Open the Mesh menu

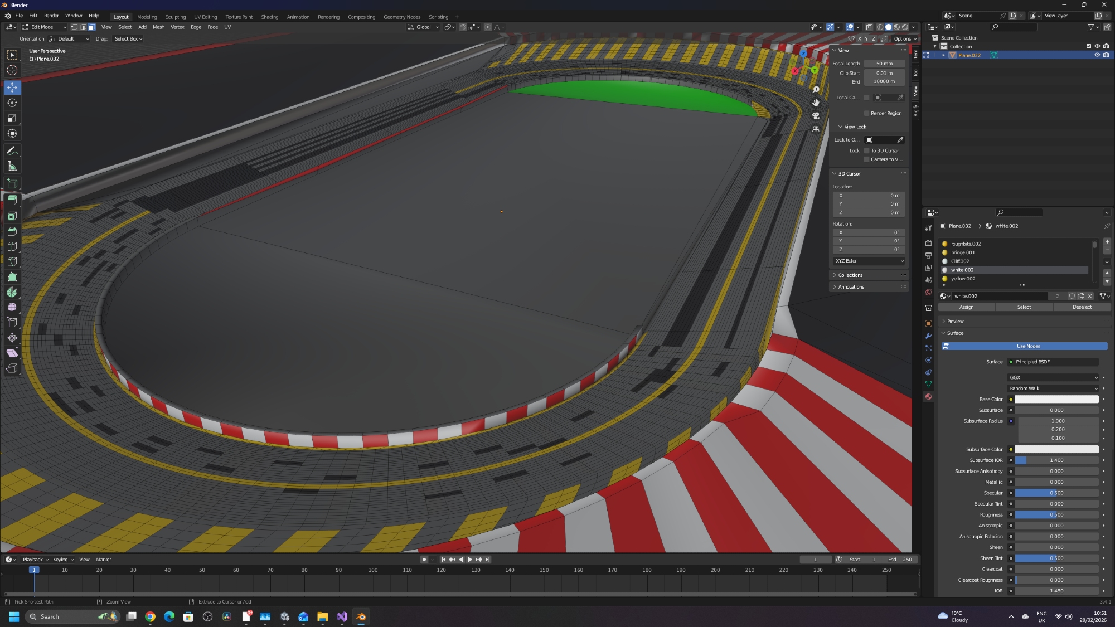click(158, 27)
